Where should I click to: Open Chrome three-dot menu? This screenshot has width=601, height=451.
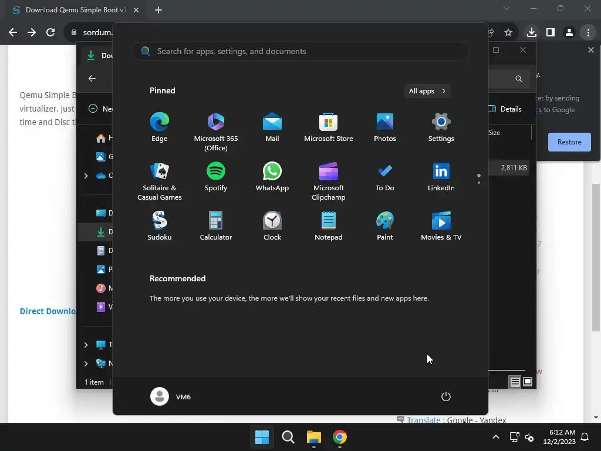pyautogui.click(x=588, y=33)
